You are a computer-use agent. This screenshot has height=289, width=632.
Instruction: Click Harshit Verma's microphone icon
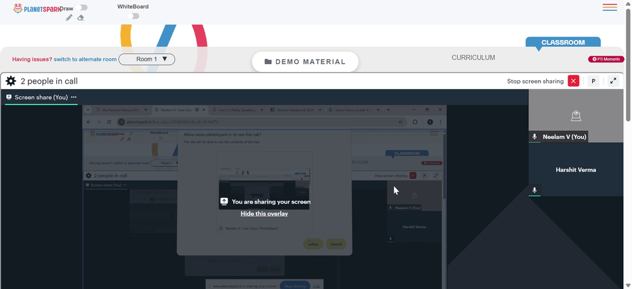(535, 190)
